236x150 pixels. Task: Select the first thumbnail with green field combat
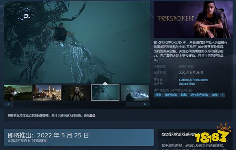pos(18,93)
